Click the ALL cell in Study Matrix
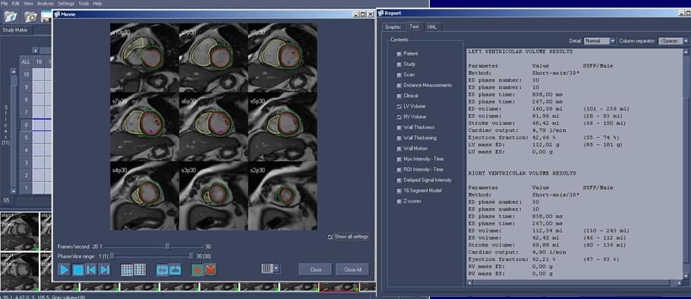 click(26, 62)
